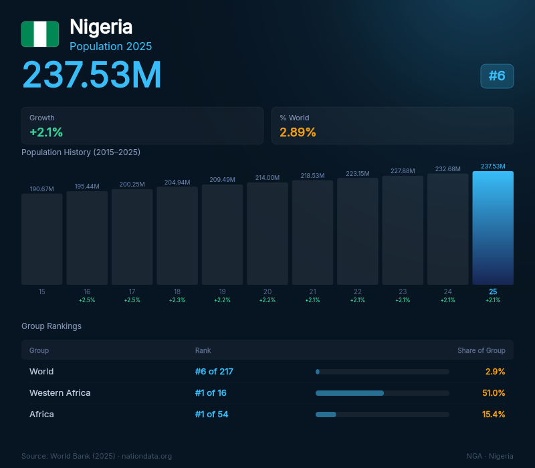Select the highlighted 2025 bar 237.53M
Viewport: 535px width, 468px height.
(493, 228)
